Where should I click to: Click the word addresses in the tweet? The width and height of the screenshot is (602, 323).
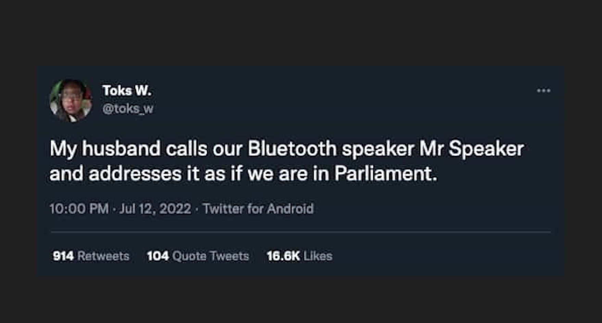(135, 174)
